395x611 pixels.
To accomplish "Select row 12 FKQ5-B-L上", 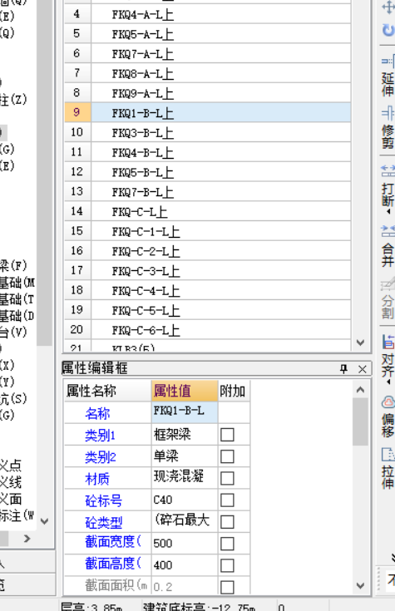I will coord(207,172).
